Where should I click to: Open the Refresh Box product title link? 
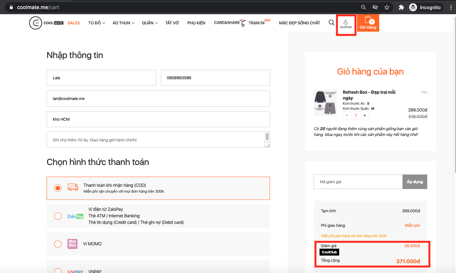(x=369, y=95)
